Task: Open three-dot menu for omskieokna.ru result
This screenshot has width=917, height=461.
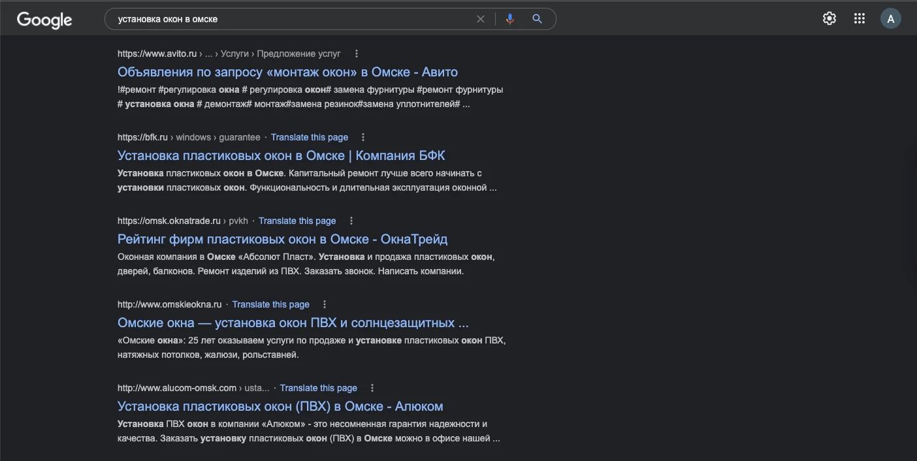Action: pyautogui.click(x=325, y=304)
